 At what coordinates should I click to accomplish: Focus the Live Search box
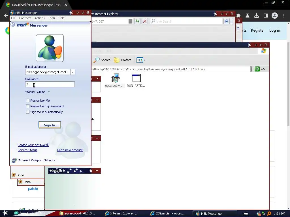click(186, 21)
